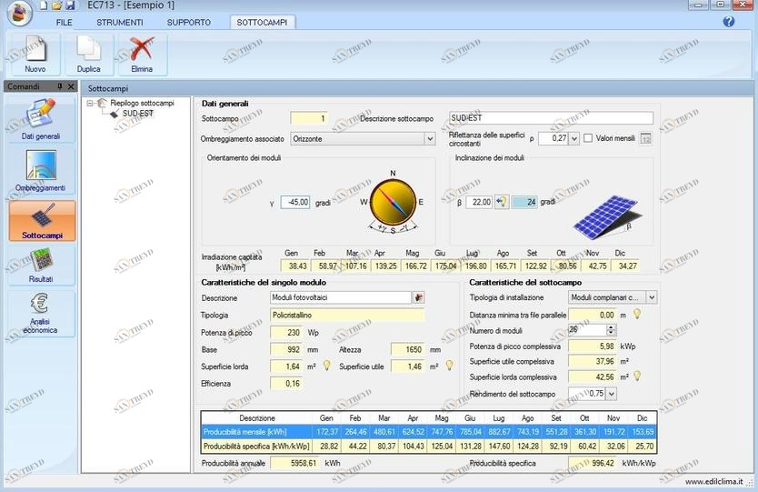Click the save icon in the title bar
Screen dimensions: 758x492
coord(70,5)
